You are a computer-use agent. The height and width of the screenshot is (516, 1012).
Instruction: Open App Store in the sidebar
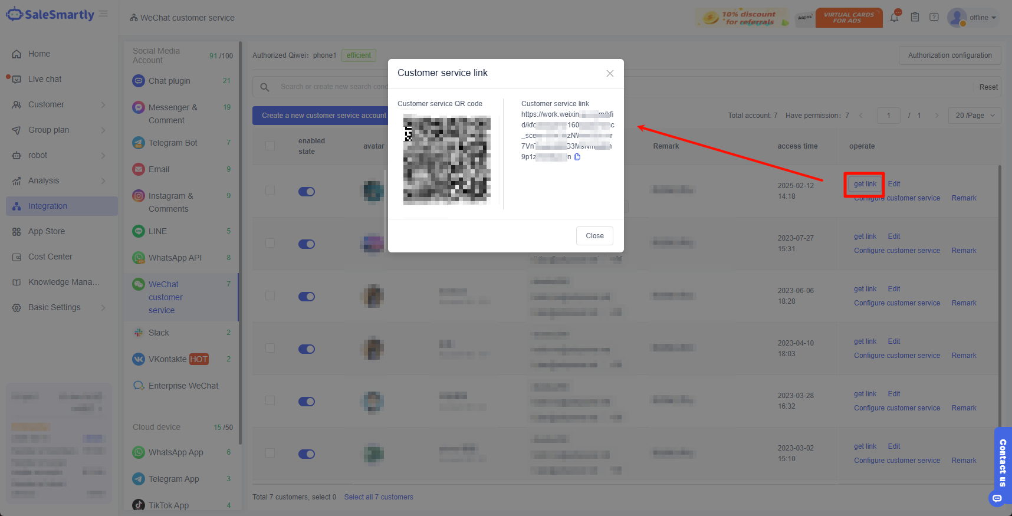(x=62, y=231)
